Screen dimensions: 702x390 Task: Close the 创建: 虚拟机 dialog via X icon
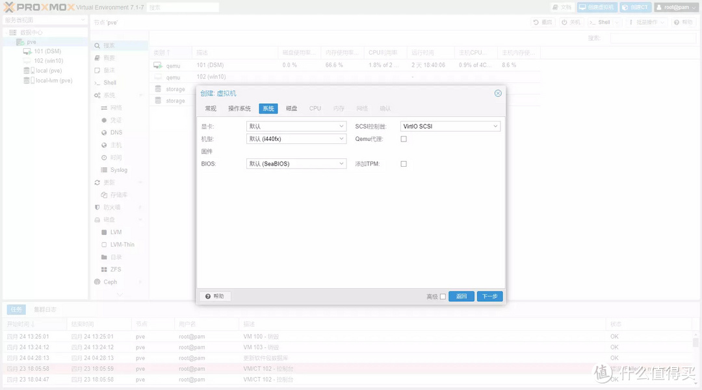(498, 93)
